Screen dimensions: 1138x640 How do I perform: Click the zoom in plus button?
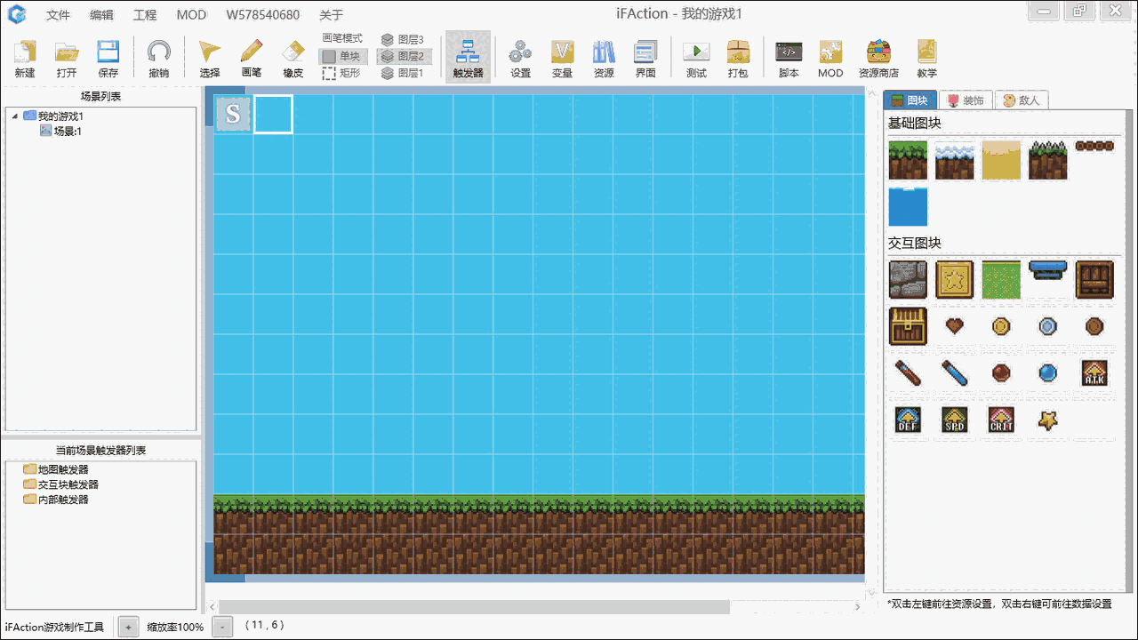pos(128,627)
